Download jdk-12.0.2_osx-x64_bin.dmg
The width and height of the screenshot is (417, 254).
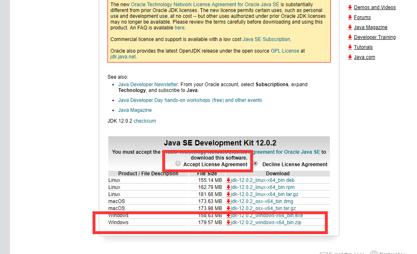[262, 201]
